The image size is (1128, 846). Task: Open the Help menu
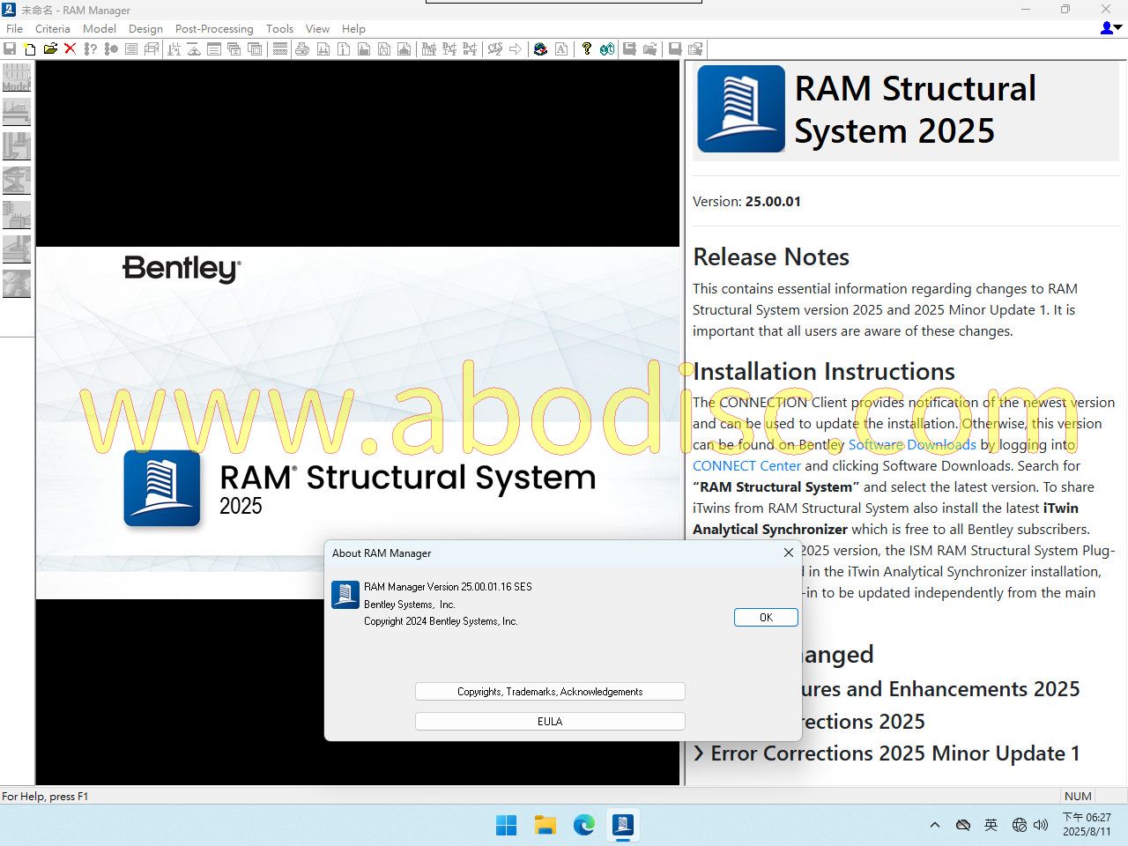pyautogui.click(x=353, y=28)
